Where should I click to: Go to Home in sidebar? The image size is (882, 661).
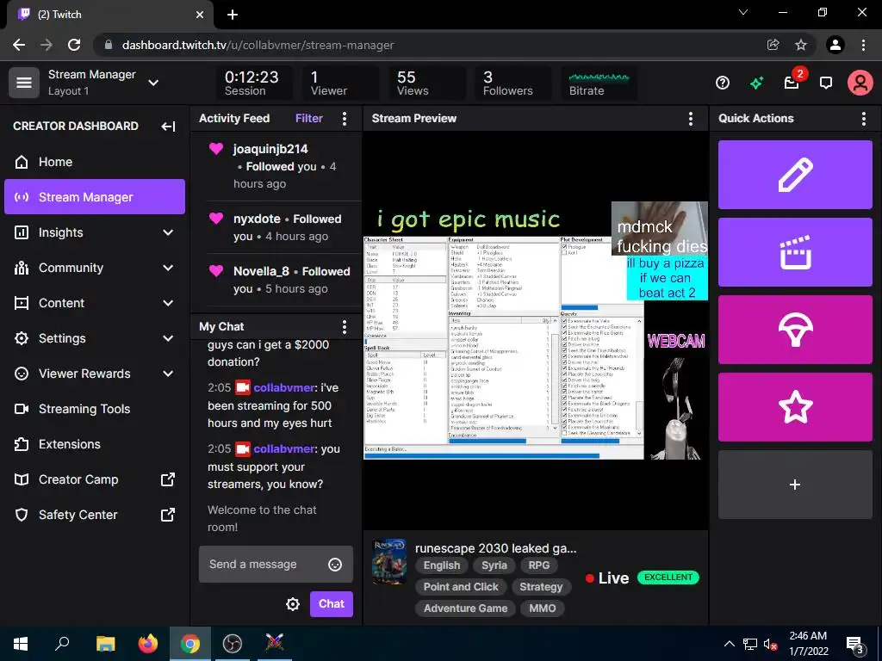click(95, 162)
